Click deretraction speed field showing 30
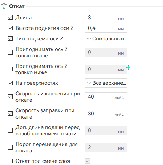 [x=106, y=114]
